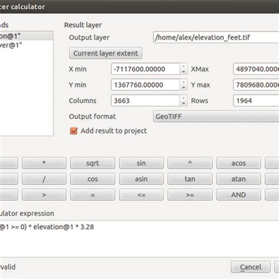Edit the Output layer file path field
279x279 pixels.
(x=216, y=37)
